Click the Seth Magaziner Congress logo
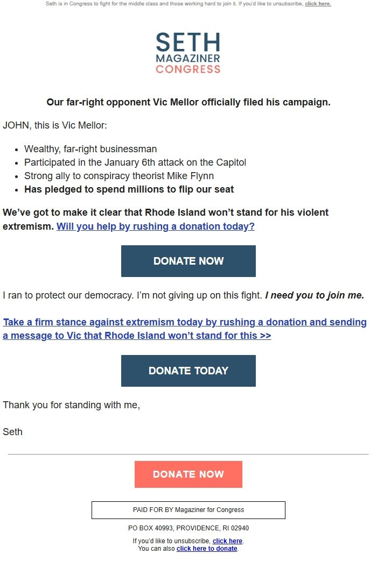This screenshot has height=561, width=377. click(x=188, y=52)
